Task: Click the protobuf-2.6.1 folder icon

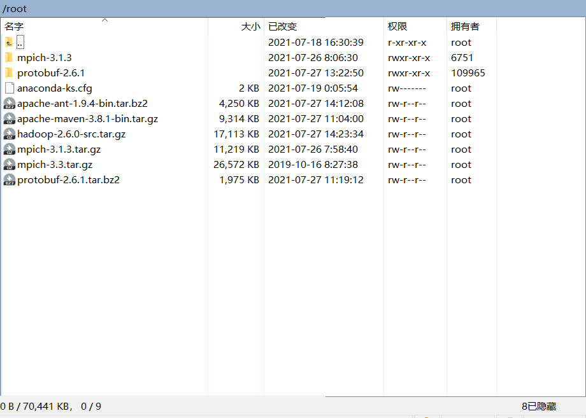Action: (9, 73)
